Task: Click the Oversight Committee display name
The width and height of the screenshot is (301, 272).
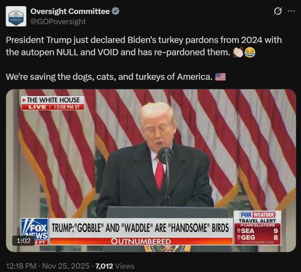Action: [x=70, y=11]
